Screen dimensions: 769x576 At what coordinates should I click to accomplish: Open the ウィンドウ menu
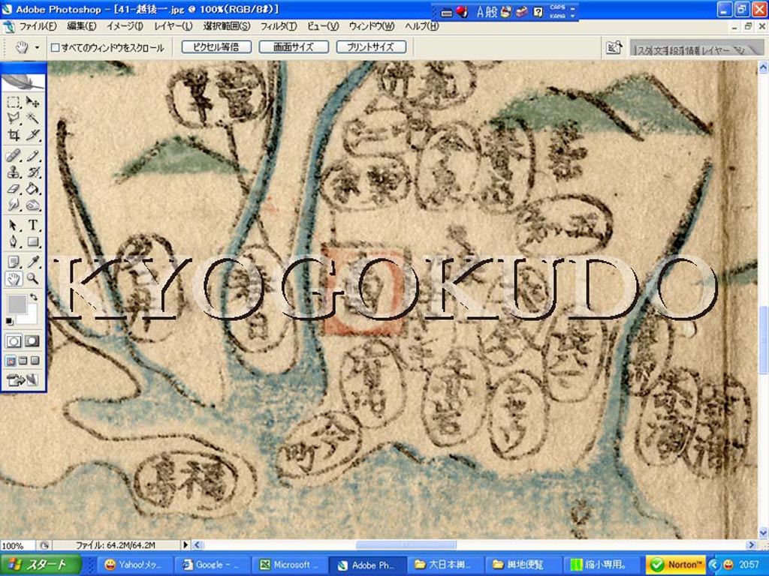pos(372,26)
